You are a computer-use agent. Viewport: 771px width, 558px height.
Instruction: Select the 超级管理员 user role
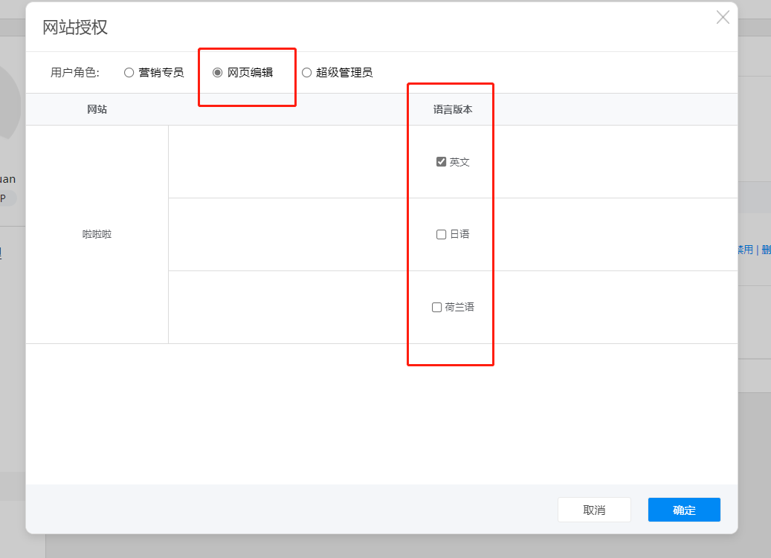click(x=306, y=72)
